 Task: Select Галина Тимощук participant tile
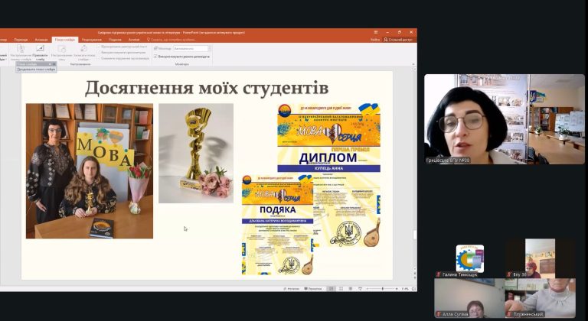point(469,258)
